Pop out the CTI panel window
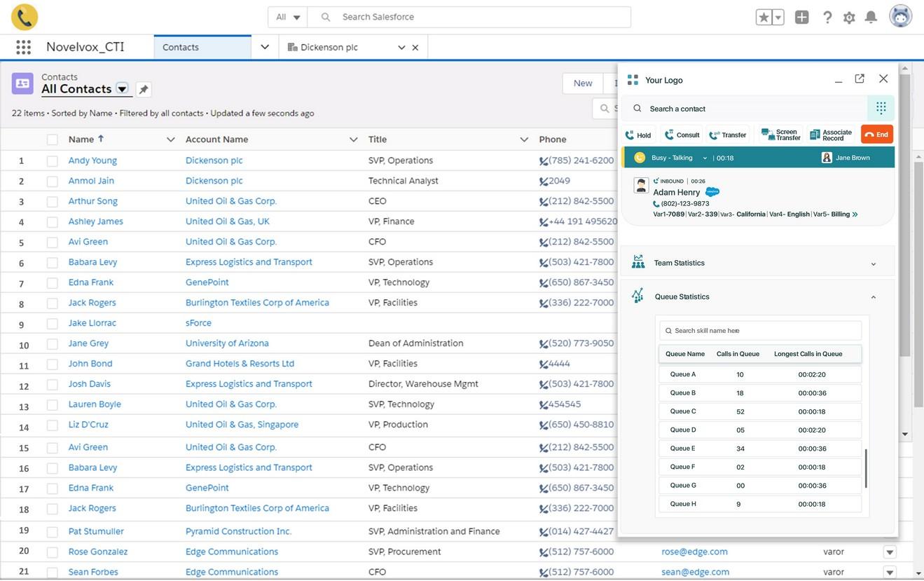The width and height of the screenshot is (924, 581). tap(860, 79)
